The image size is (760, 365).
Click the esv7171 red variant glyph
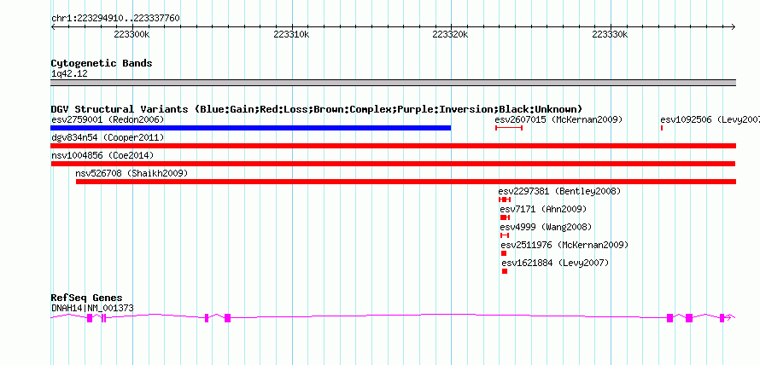[x=505, y=217]
